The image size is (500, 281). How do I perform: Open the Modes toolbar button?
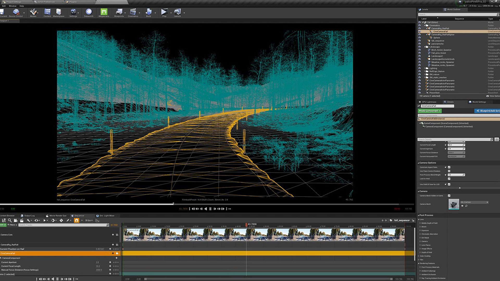(x=33, y=13)
